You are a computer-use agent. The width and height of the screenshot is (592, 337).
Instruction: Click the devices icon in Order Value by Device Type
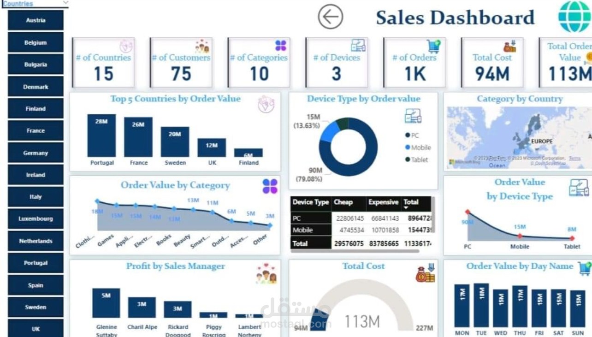[579, 188]
